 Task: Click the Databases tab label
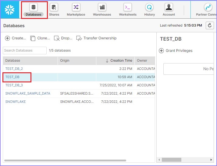[34, 14]
